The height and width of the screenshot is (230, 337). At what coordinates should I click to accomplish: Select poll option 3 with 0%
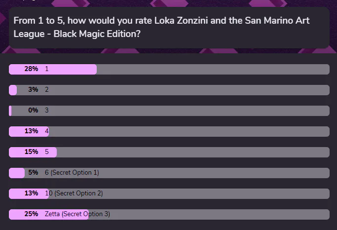click(x=169, y=111)
